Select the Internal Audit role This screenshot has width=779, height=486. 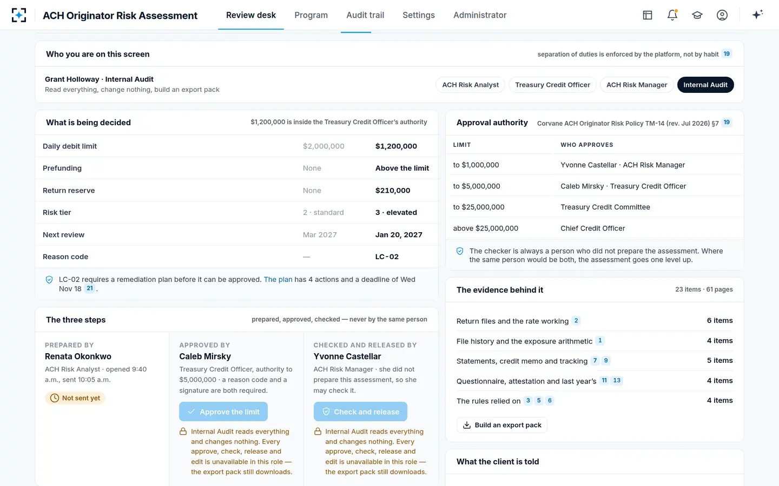click(705, 85)
